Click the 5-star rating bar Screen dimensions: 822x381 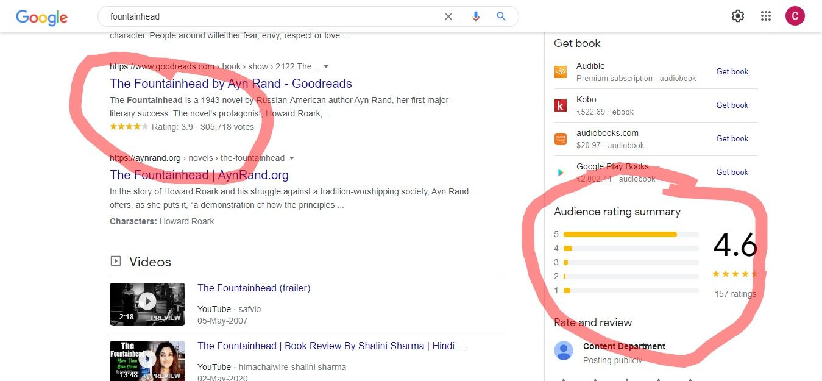tap(631, 234)
